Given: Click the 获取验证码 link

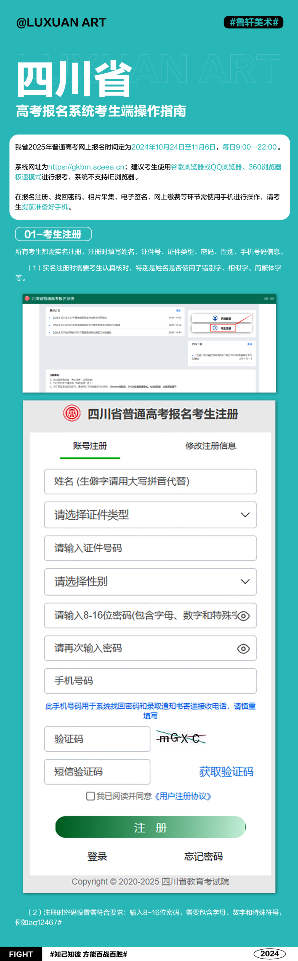Looking at the screenshot, I should coord(226,771).
